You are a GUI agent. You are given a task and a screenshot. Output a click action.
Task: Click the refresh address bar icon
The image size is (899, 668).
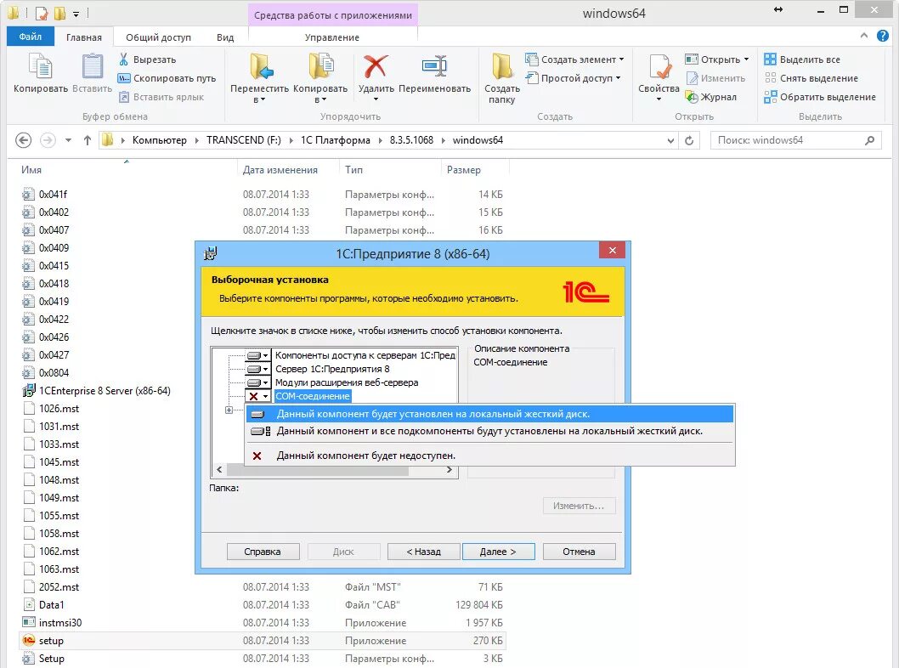coord(689,140)
